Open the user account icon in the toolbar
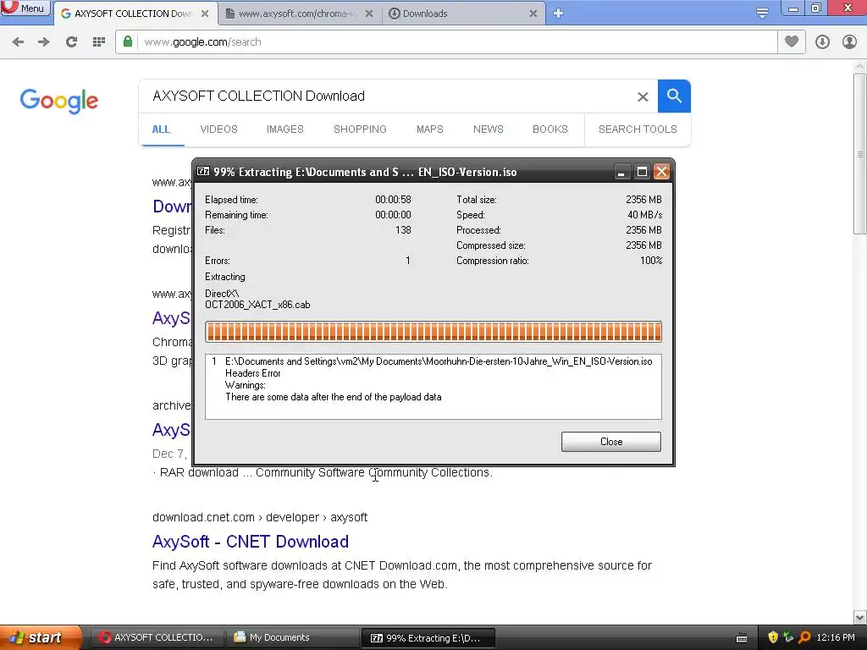Screen dimensions: 867x650 [849, 42]
